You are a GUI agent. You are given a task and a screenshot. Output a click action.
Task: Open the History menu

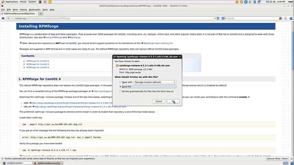[x=23, y=10]
